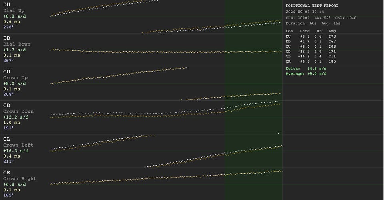Select the CR Crown Right position label
The height and width of the screenshot is (200, 384).
coord(20,176)
